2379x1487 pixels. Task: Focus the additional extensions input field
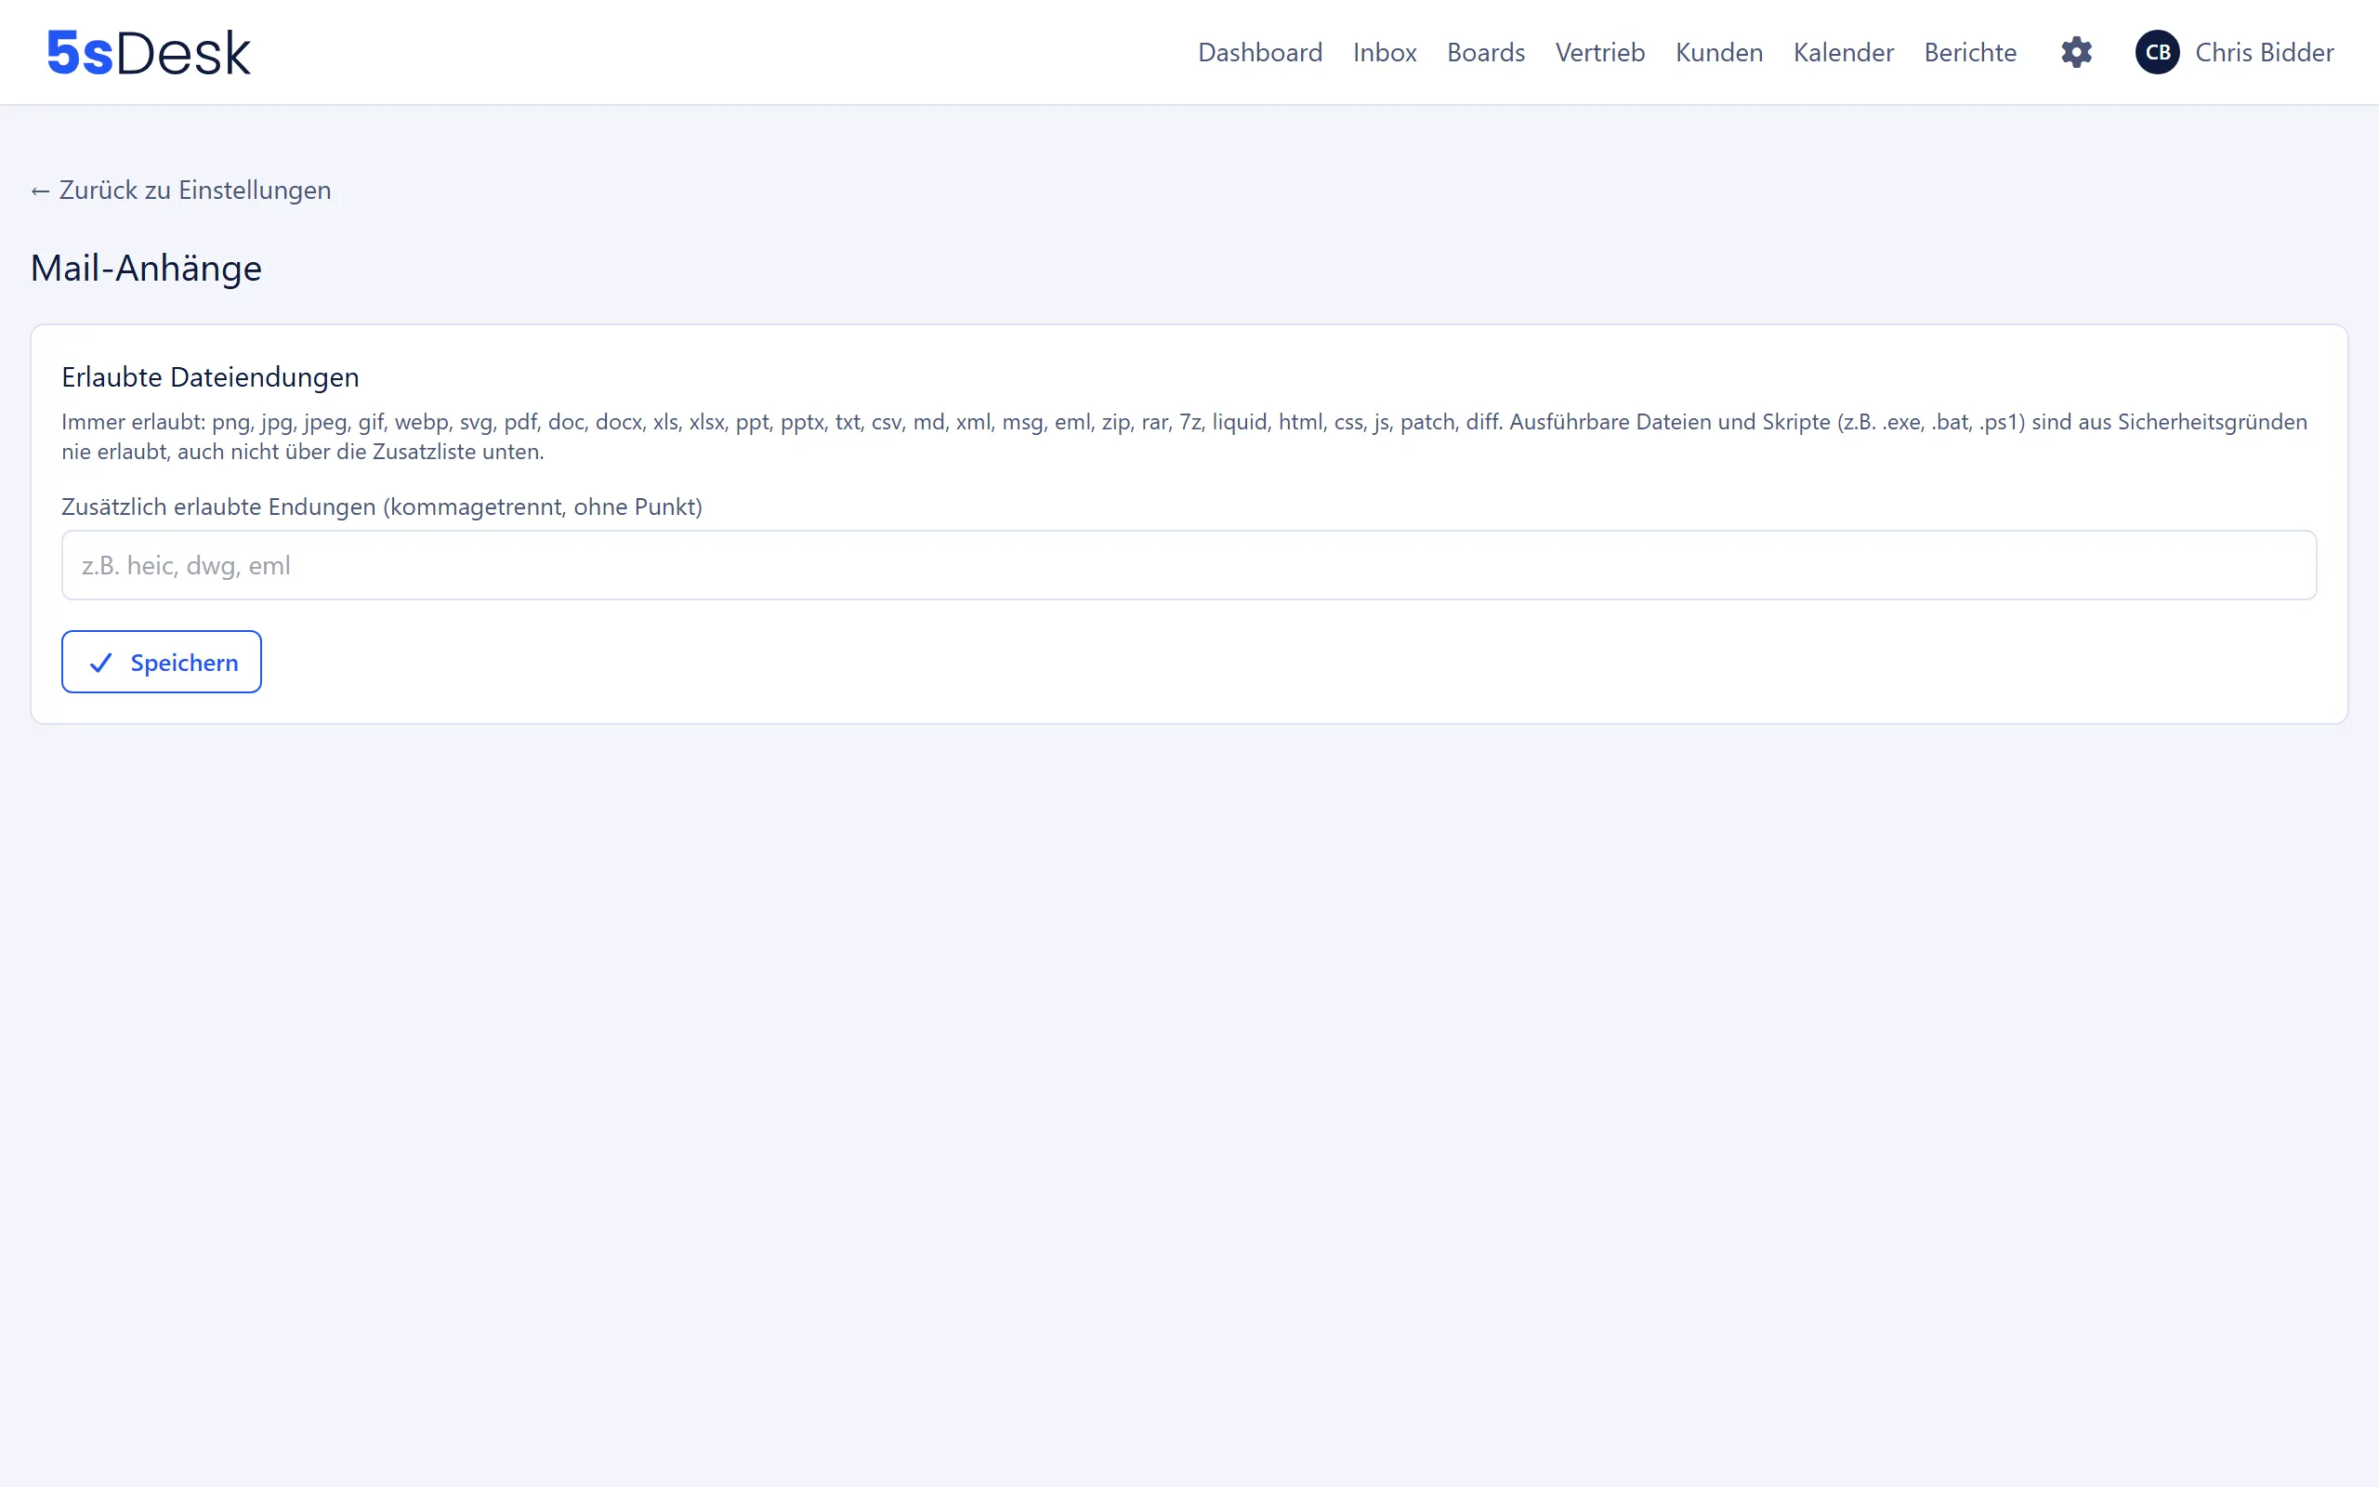click(x=1189, y=565)
